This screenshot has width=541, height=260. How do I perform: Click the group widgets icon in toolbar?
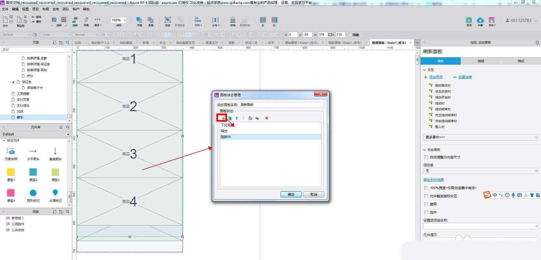tap(167, 20)
